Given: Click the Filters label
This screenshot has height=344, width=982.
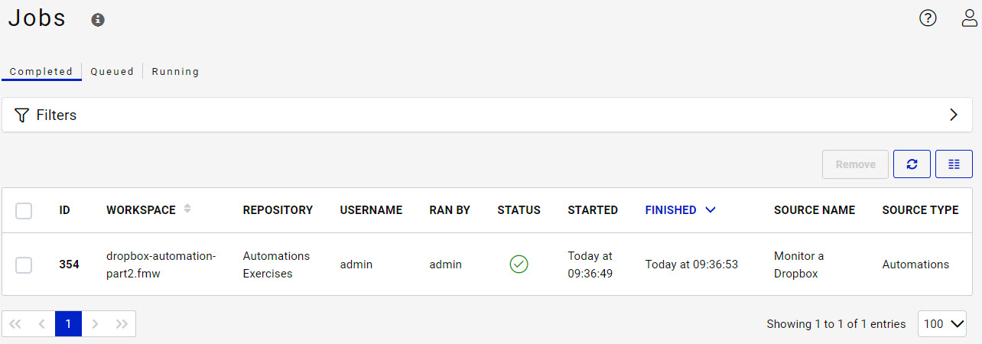Looking at the screenshot, I should pyautogui.click(x=57, y=115).
